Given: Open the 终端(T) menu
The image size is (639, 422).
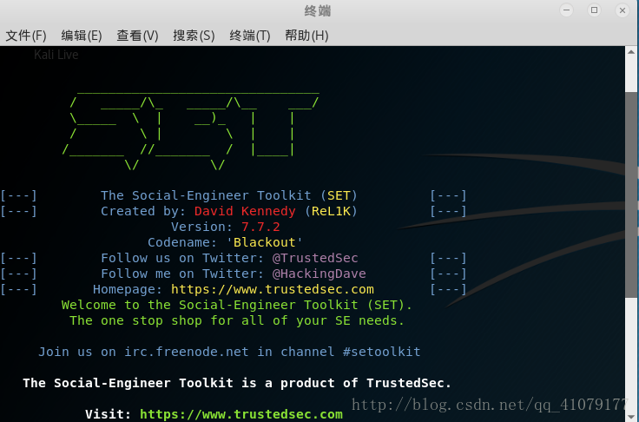Looking at the screenshot, I should click(250, 36).
